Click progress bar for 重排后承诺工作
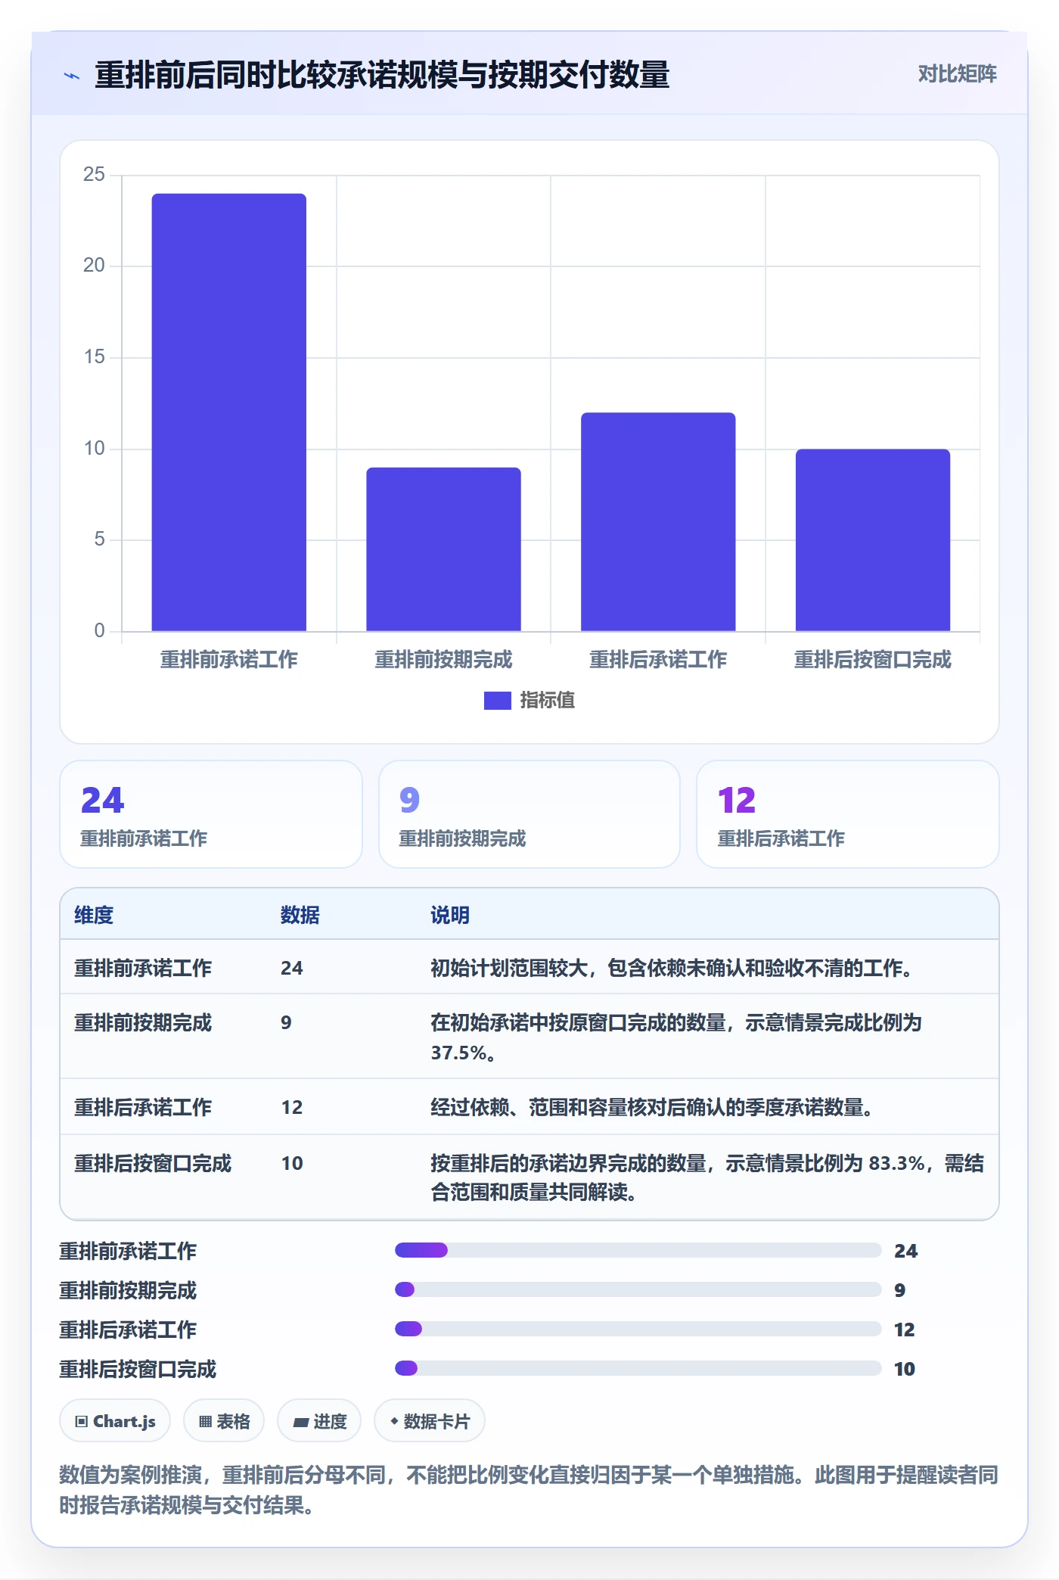 click(x=638, y=1329)
